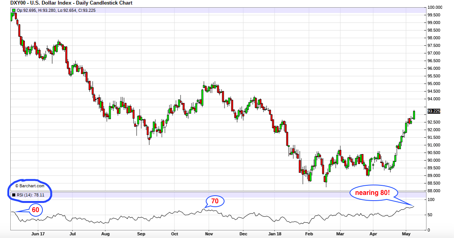
Task: Click the 'nearing 80!' callout bubble
Action: coord(373,193)
